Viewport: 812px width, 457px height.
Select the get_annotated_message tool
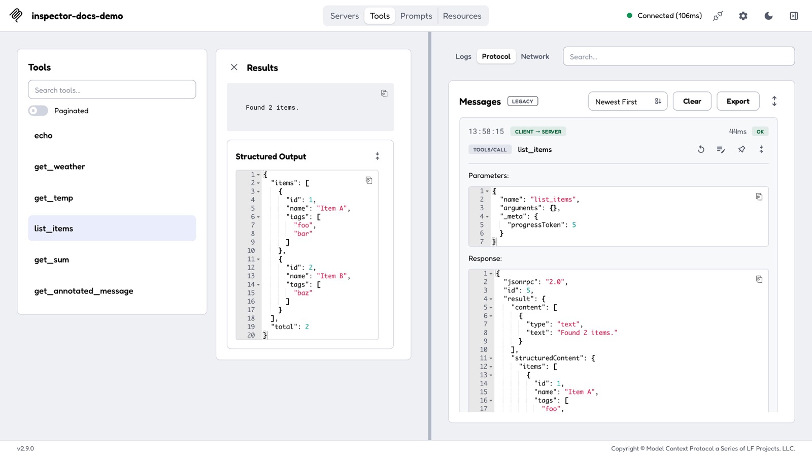pyautogui.click(x=112, y=291)
